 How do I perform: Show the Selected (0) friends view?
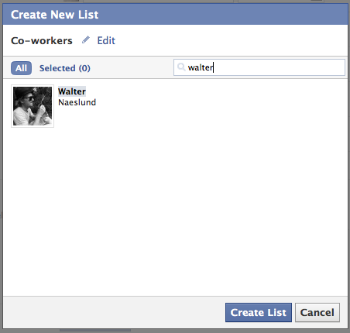[65, 68]
